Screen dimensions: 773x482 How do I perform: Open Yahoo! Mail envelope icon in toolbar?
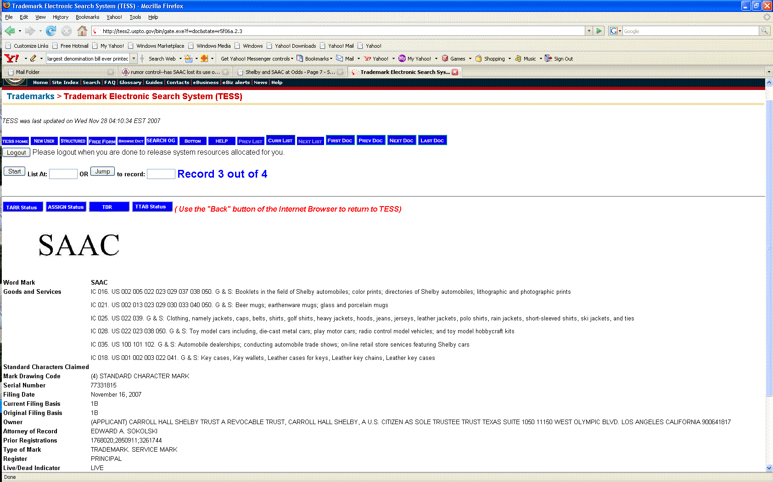click(x=340, y=58)
